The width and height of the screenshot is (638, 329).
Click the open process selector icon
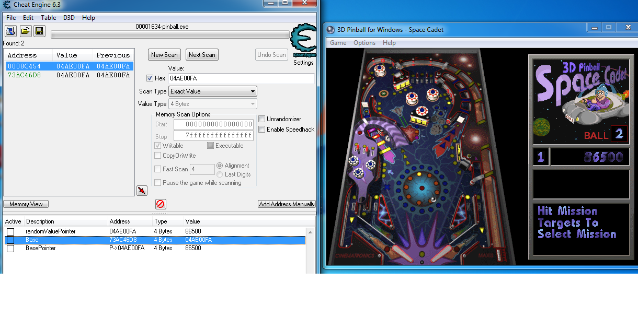pyautogui.click(x=10, y=31)
